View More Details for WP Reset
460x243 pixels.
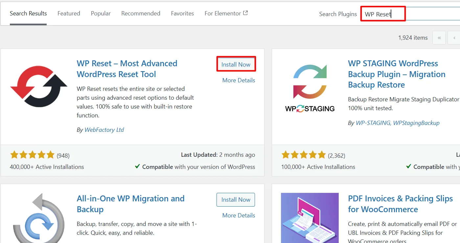click(239, 80)
